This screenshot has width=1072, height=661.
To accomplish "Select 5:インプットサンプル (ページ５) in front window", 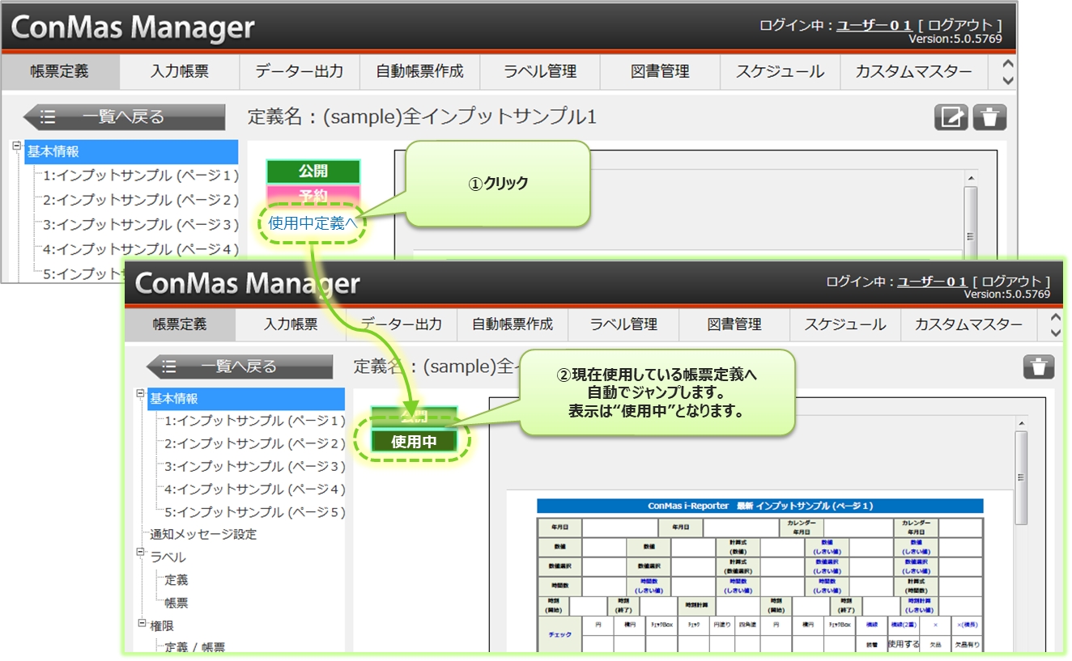I will 254,512.
